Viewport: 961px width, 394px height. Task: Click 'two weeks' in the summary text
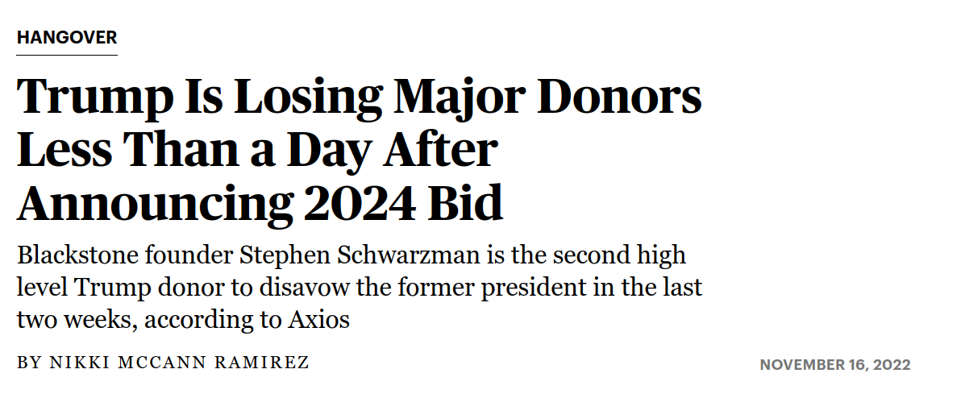tap(77, 320)
